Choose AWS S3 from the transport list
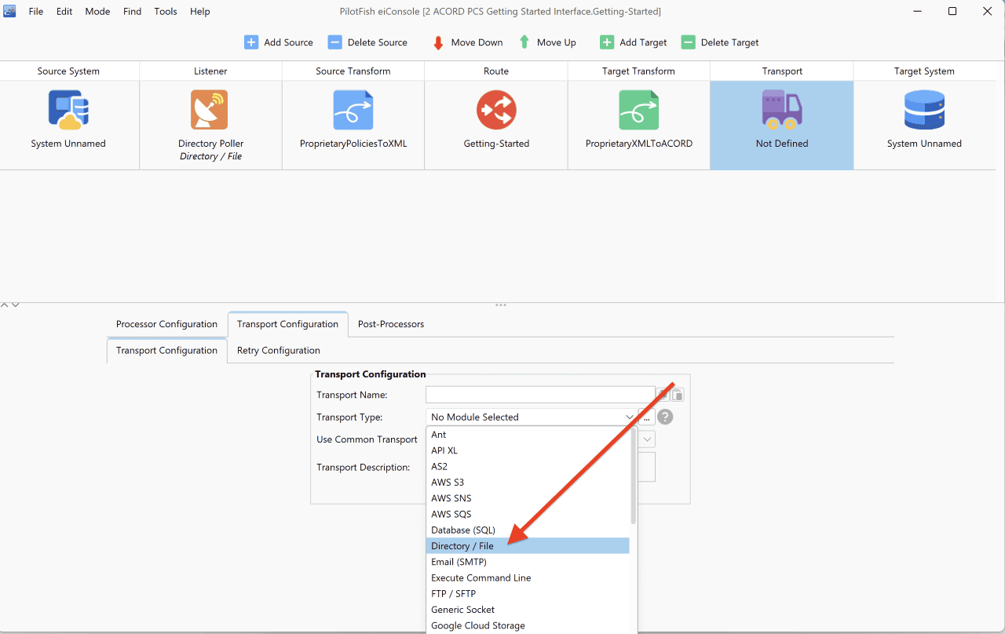The height and width of the screenshot is (634, 1005). pyautogui.click(x=528, y=483)
